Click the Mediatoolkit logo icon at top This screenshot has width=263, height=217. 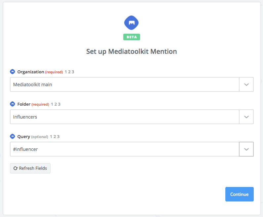tap(131, 23)
